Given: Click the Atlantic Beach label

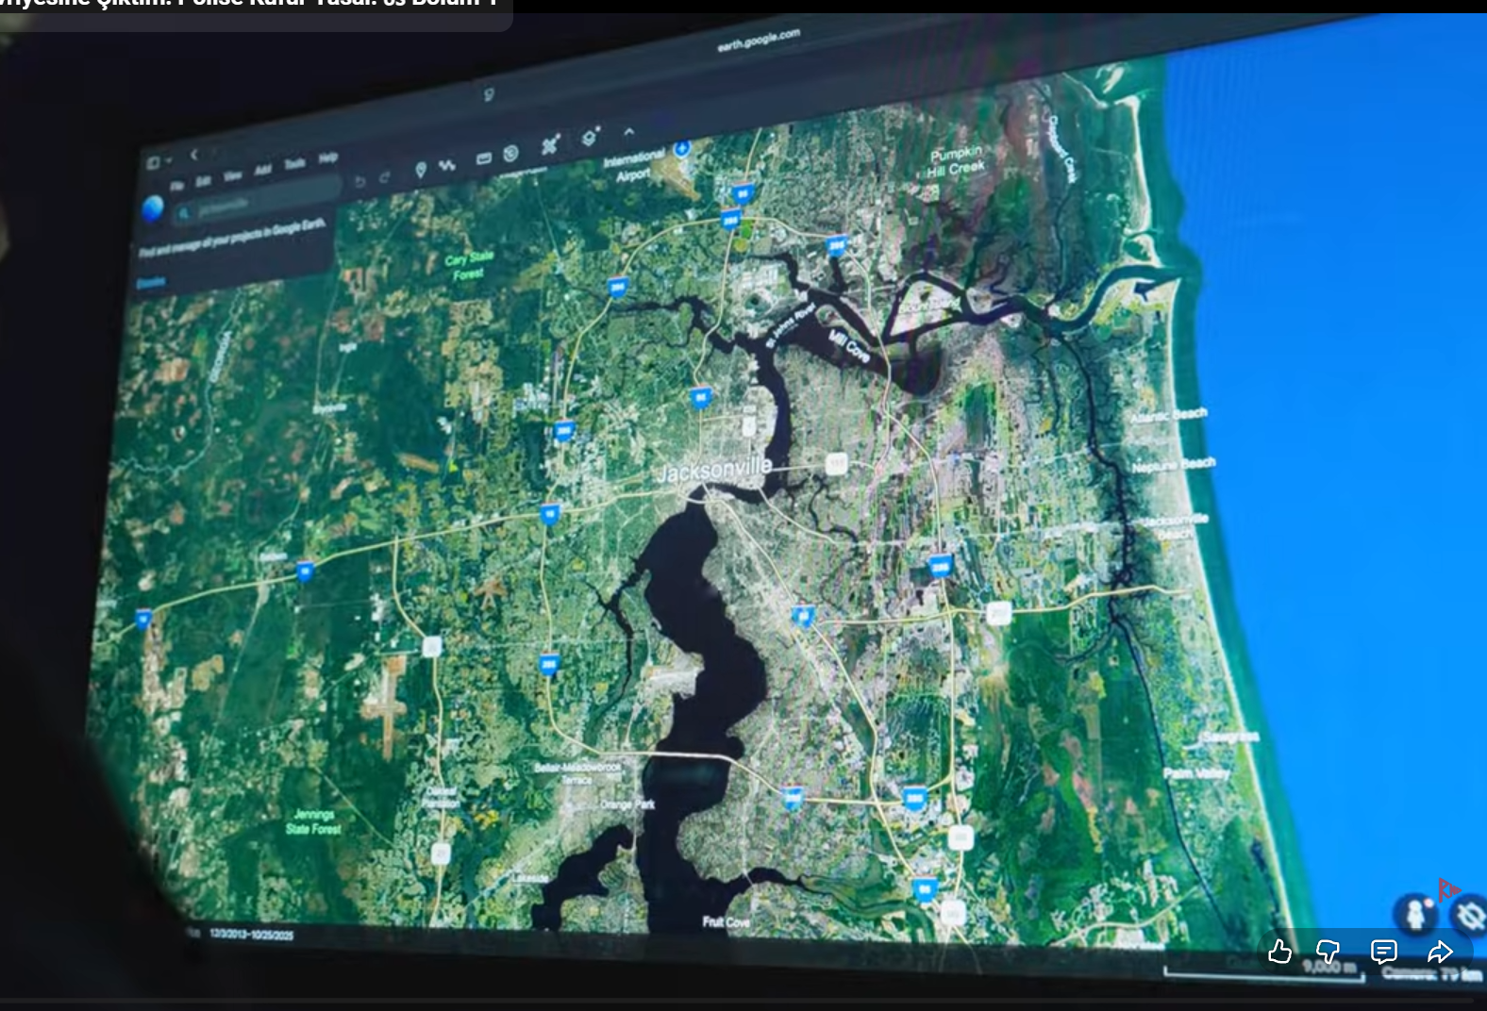Looking at the screenshot, I should pyautogui.click(x=1169, y=415).
